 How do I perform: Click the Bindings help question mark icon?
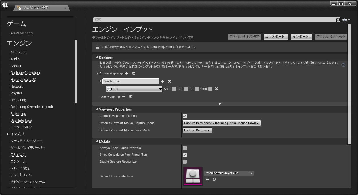click(x=343, y=65)
